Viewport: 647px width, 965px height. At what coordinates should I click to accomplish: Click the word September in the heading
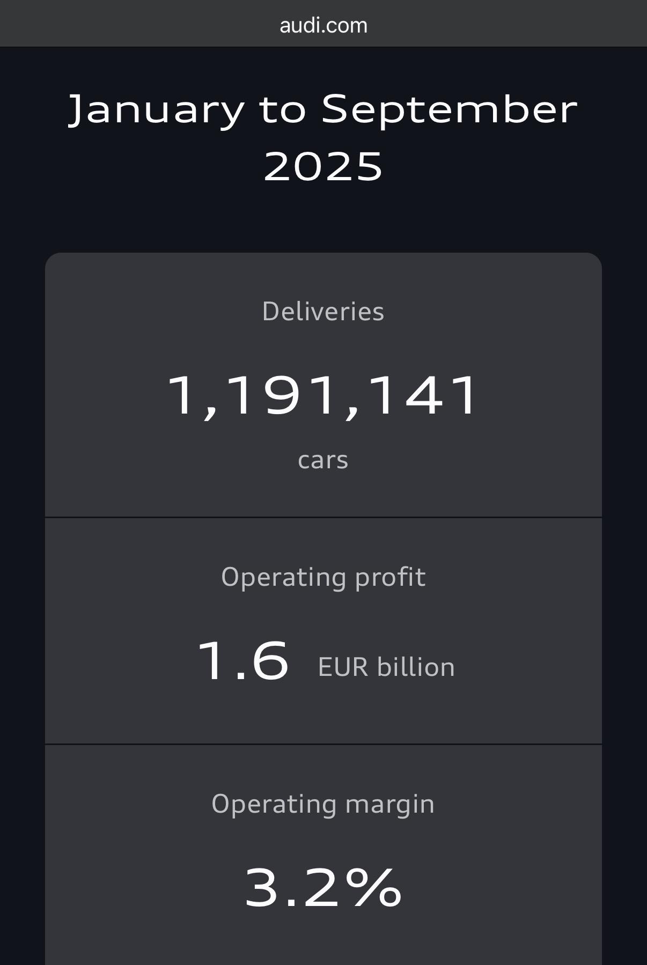point(449,110)
